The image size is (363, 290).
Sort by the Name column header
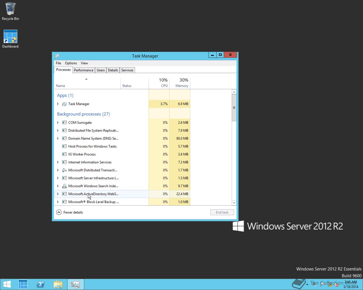coord(87,83)
